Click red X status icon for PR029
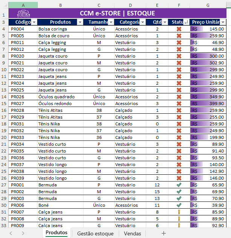This screenshot has width=231, height=238. [x=179, y=117]
